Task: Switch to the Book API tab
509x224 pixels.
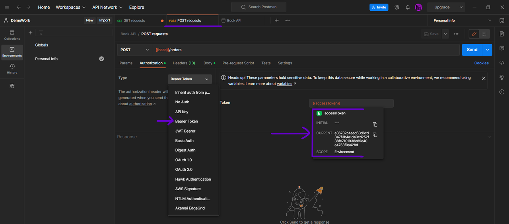Action: point(234,20)
